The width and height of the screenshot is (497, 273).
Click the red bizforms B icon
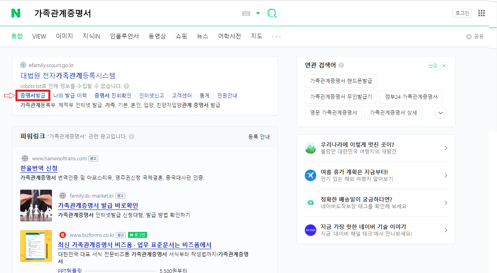[62, 235]
